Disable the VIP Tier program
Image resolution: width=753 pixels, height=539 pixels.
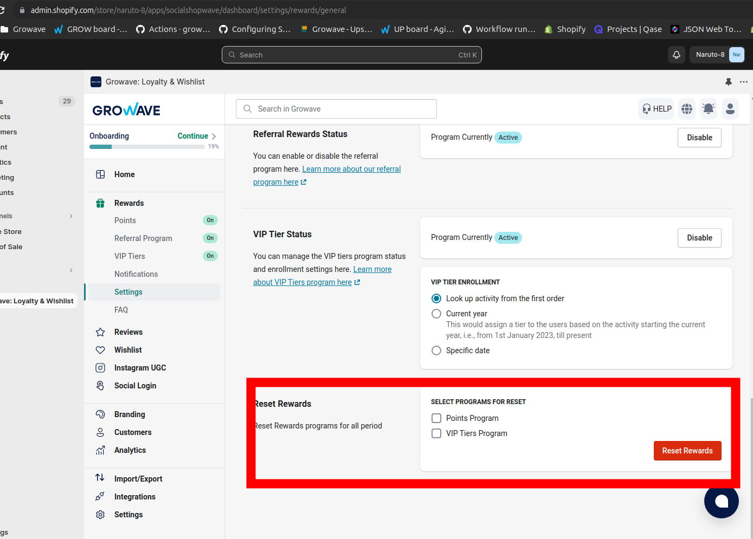click(699, 238)
